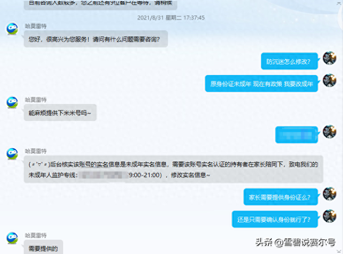
Task: Open the agent avatar beside the 后台核实 message
Action: tap(12, 154)
